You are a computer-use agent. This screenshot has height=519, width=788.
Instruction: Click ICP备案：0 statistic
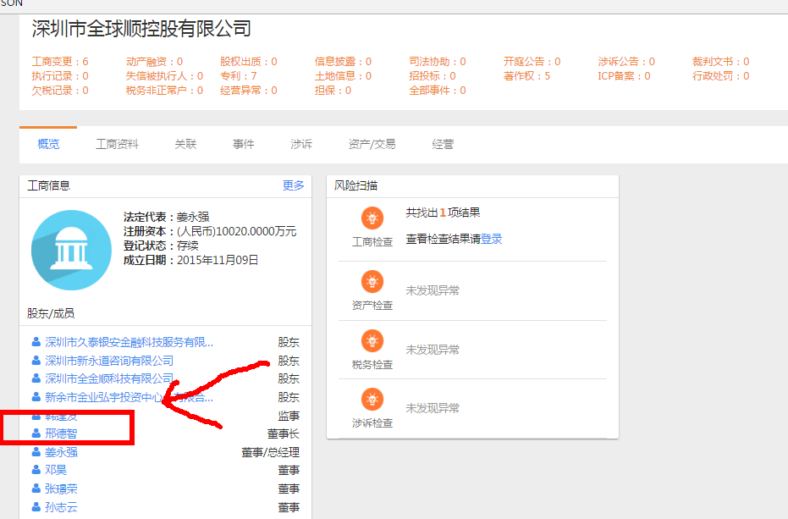[624, 76]
